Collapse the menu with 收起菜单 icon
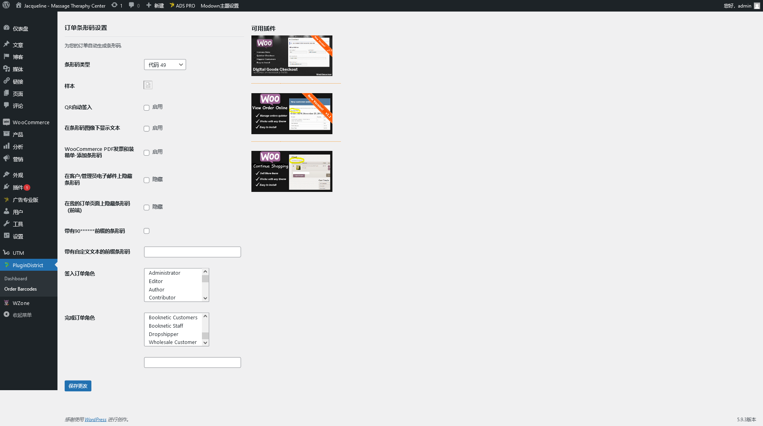 point(6,315)
